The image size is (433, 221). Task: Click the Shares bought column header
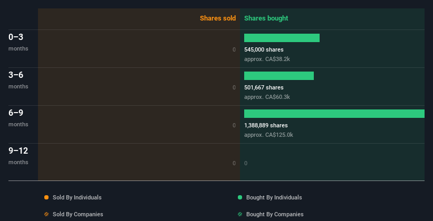(266, 18)
